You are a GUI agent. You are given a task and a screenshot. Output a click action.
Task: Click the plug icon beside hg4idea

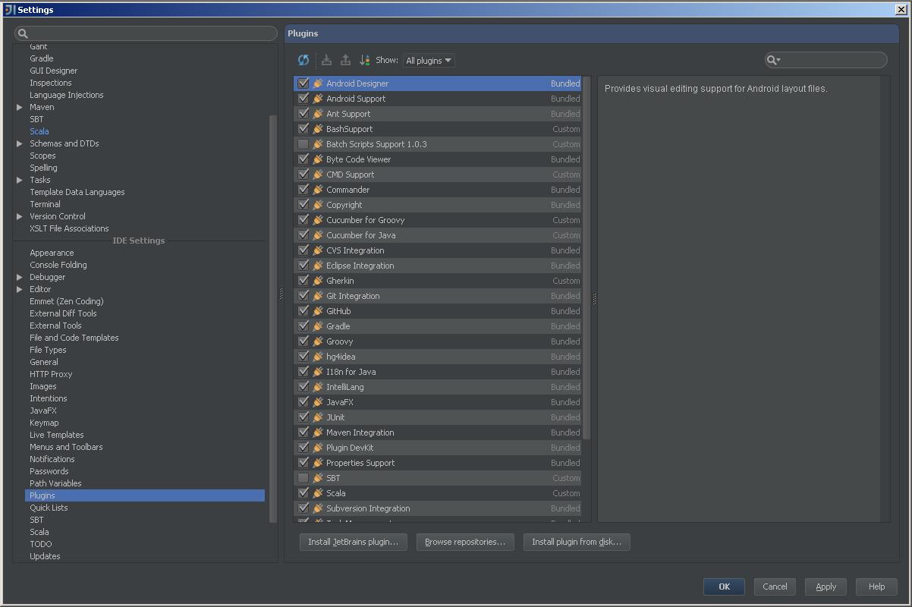[x=318, y=357]
